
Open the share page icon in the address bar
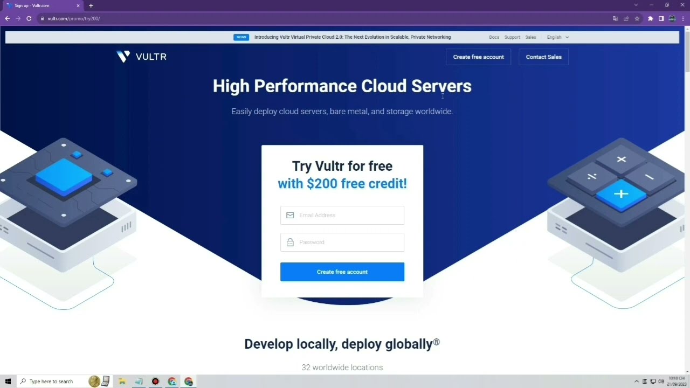(x=626, y=18)
